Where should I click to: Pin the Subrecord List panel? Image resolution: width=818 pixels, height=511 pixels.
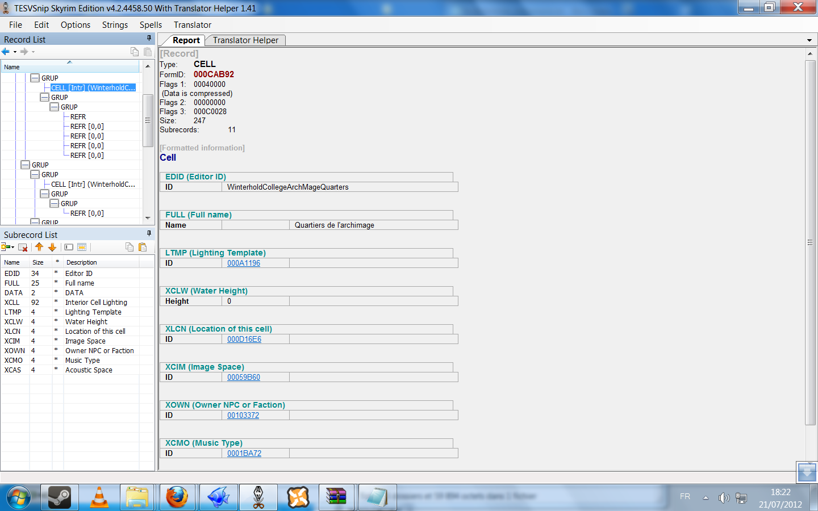pos(149,233)
